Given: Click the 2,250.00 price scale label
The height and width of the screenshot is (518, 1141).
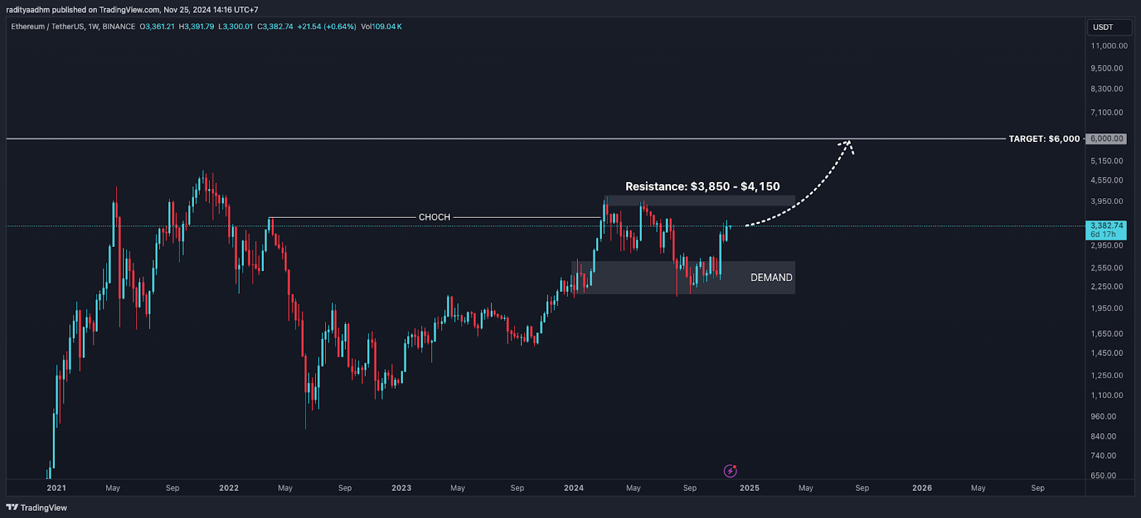Looking at the screenshot, I should pos(1107,287).
